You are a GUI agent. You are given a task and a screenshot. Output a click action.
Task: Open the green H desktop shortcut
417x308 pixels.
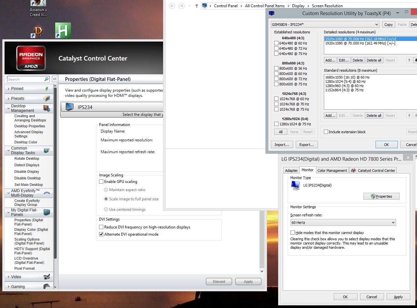point(63,31)
